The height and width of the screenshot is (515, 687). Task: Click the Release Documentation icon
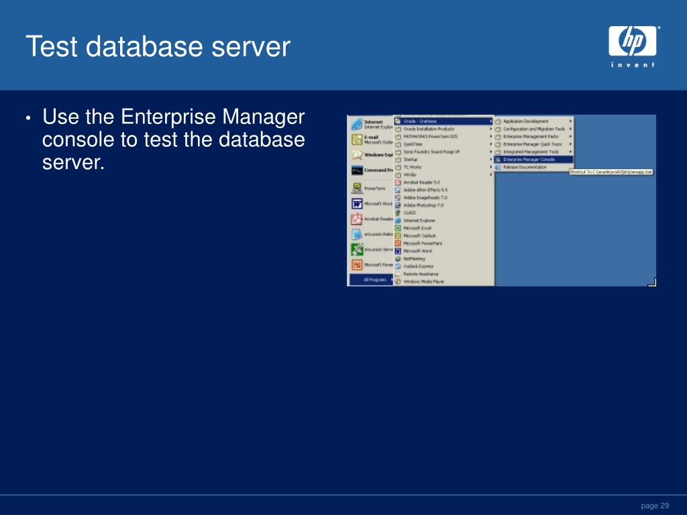pyautogui.click(x=498, y=167)
